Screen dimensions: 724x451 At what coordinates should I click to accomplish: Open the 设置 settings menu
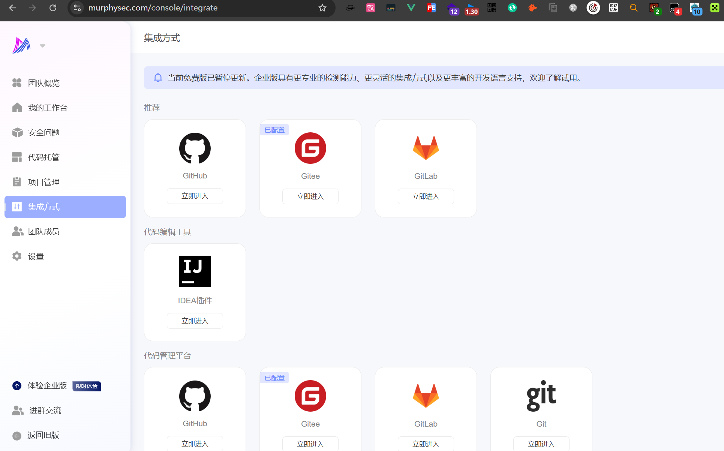(36, 256)
